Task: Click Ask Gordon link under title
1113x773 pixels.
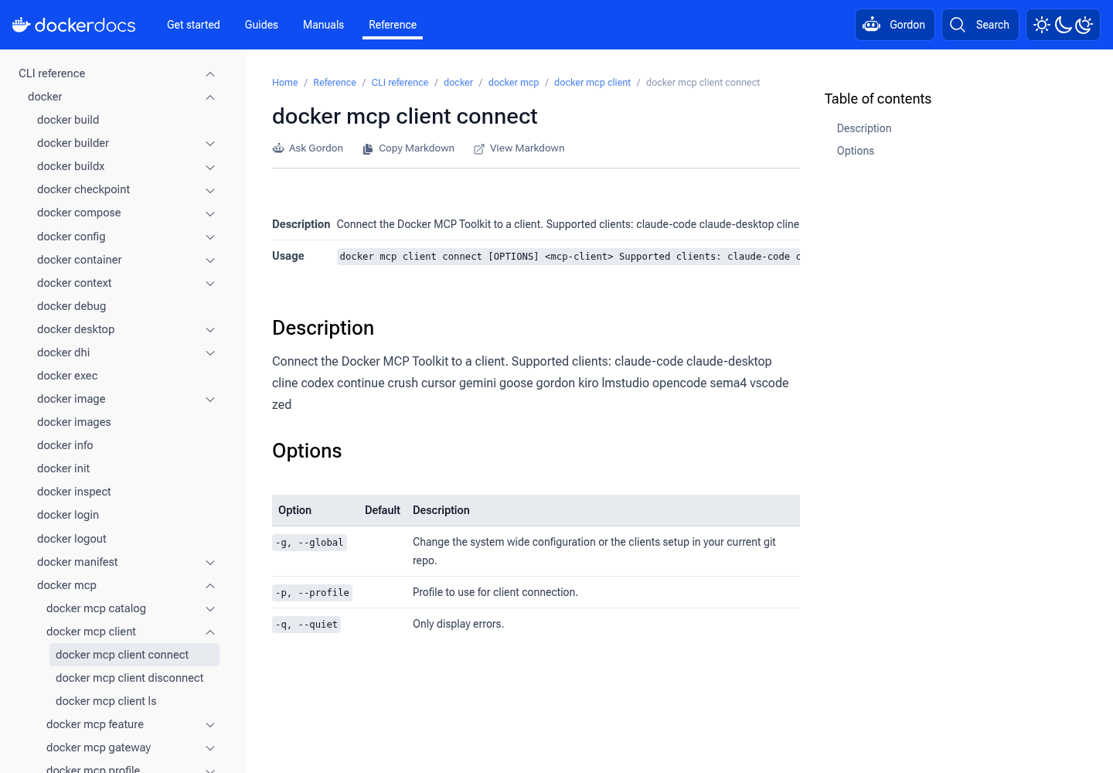Action: (308, 148)
